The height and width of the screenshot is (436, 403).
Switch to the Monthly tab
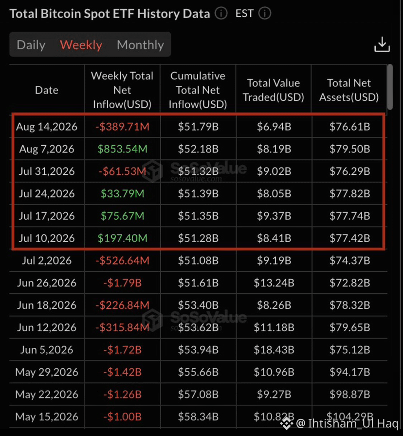click(140, 45)
